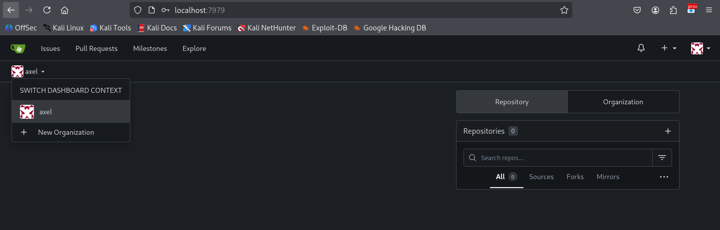Viewport: 720px width, 230px height.
Task: Choose New Organization from context menu
Action: tap(66, 132)
